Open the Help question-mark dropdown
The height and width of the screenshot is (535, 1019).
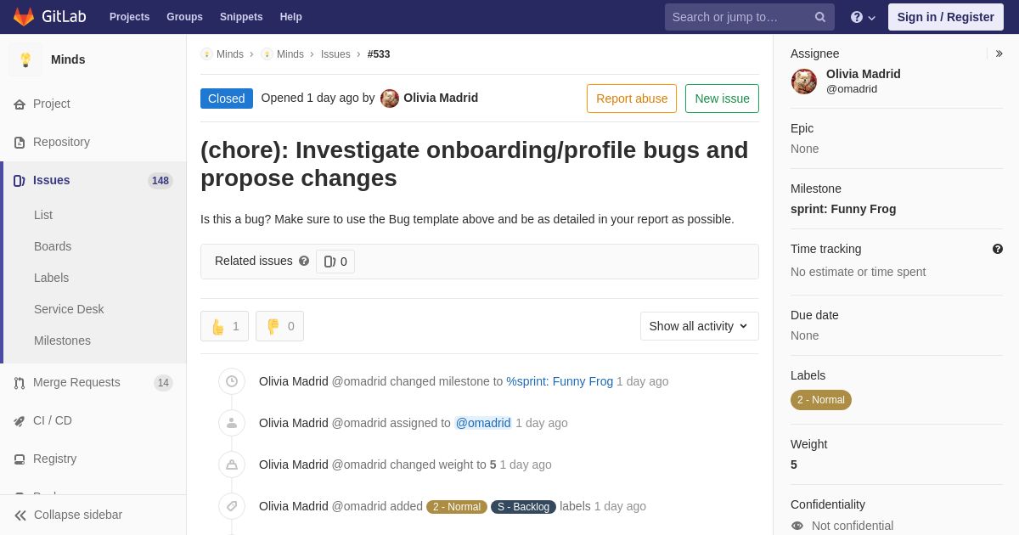[863, 17]
